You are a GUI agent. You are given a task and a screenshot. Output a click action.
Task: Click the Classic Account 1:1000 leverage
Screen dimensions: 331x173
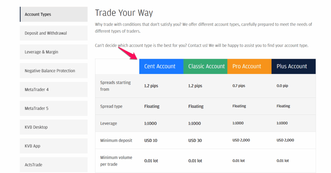click(x=195, y=123)
